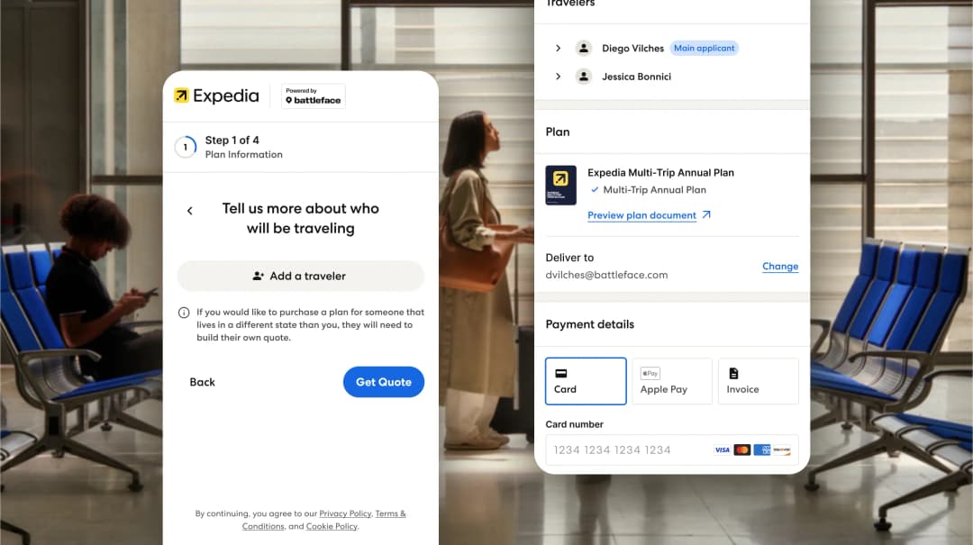Click the Get Quote button
This screenshot has width=973, height=545.
[384, 382]
